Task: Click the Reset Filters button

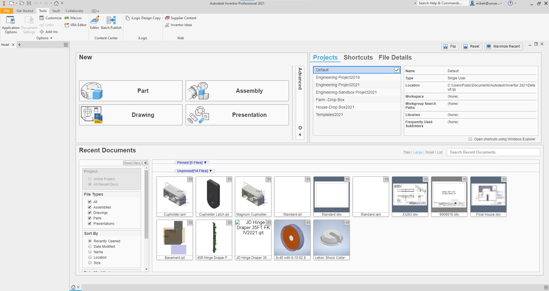Action: coord(132,162)
